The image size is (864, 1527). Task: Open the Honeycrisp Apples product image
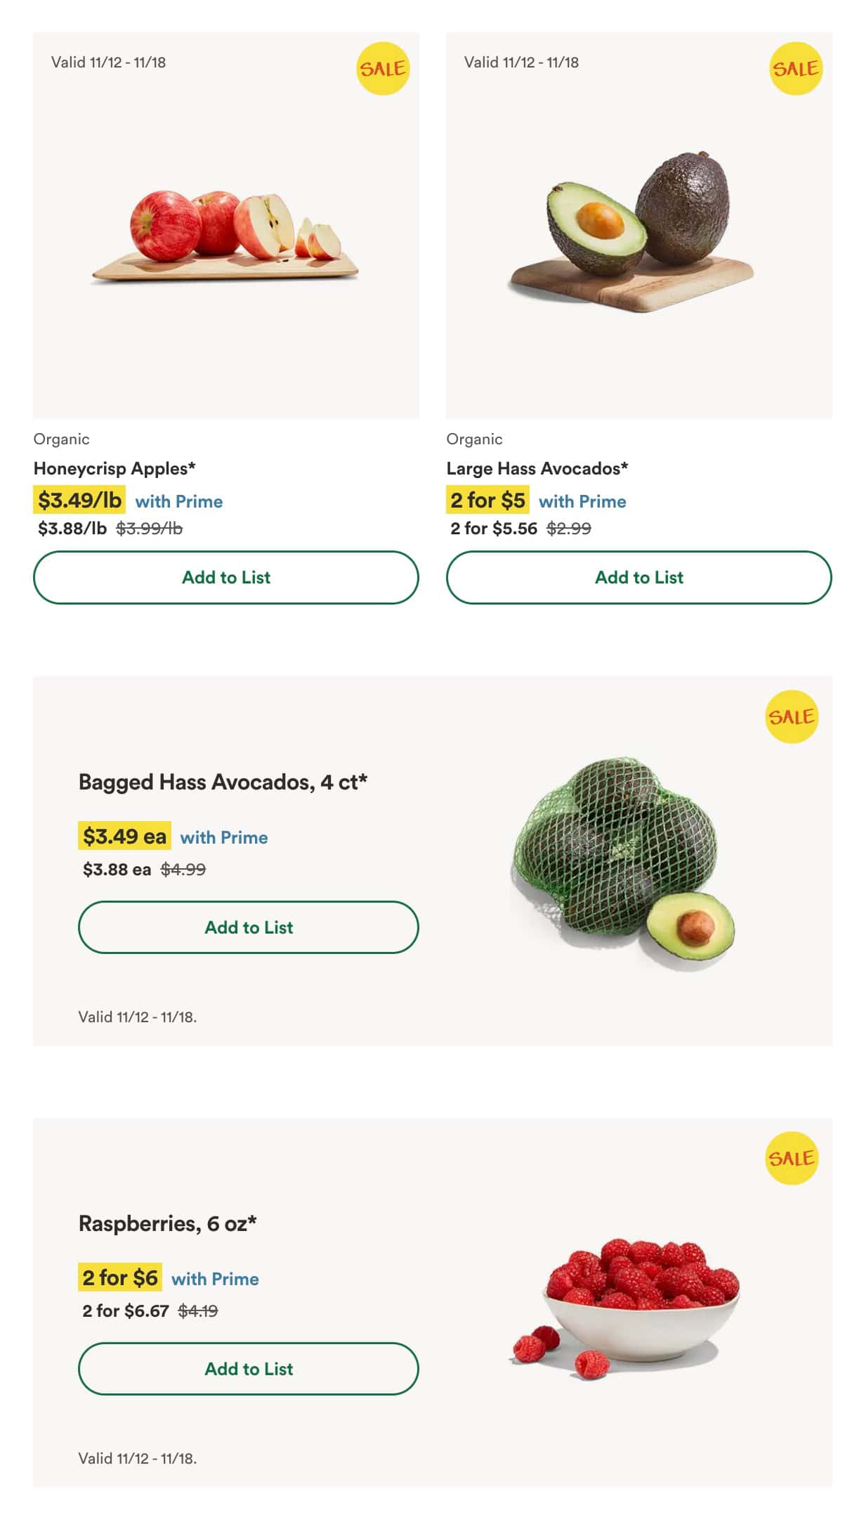(x=226, y=236)
